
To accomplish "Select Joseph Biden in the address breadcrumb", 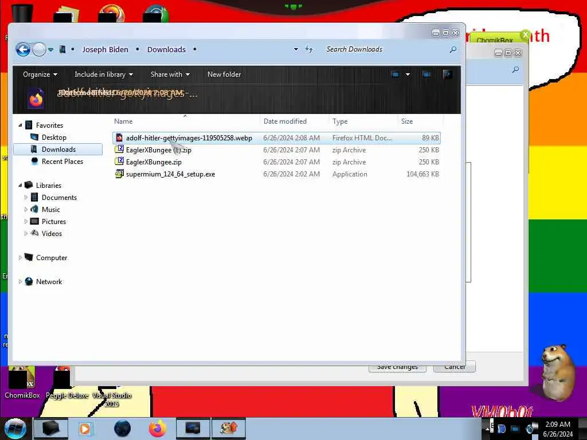I will coord(105,49).
